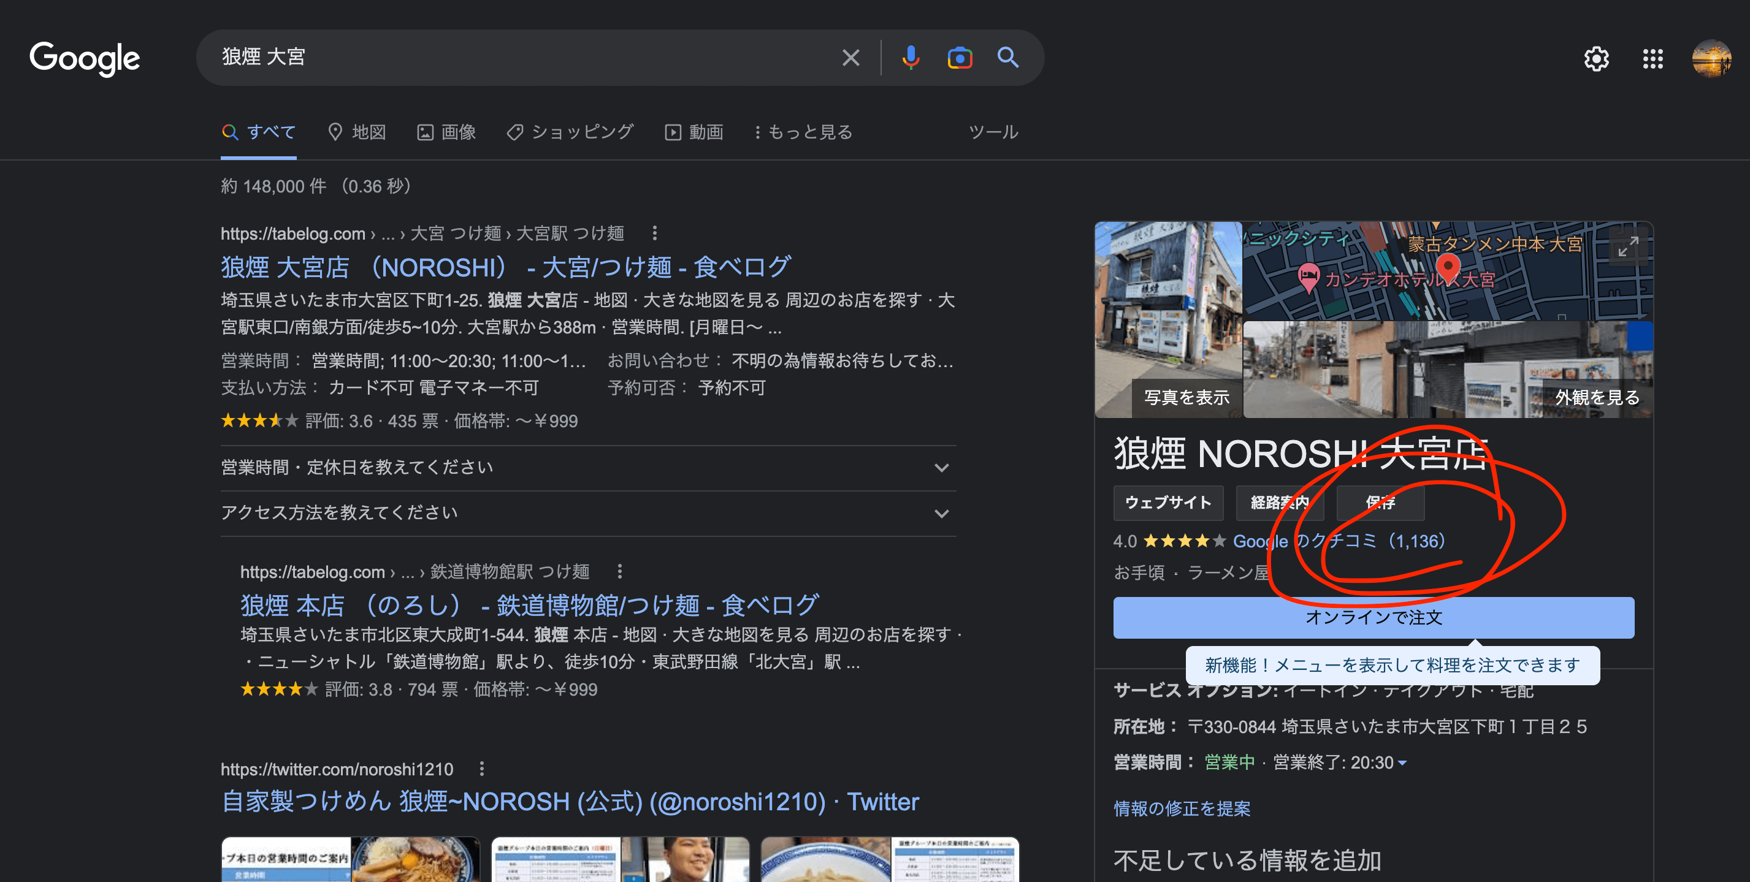This screenshot has height=882, width=1750.
Task: Open Google settings gear icon
Action: [1596, 59]
